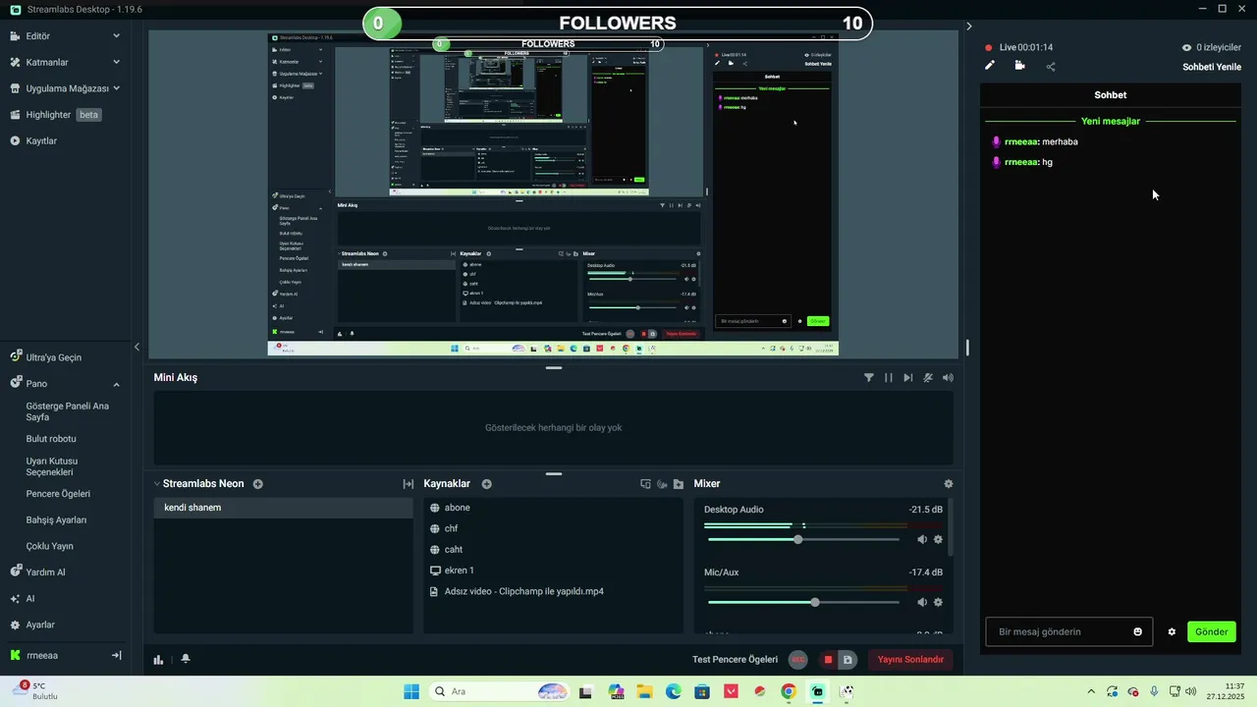Viewport: 1257px width, 707px height.
Task: Select the chf source
Action: (x=553, y=528)
